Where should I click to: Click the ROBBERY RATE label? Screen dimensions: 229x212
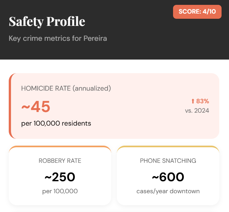pyautogui.click(x=60, y=161)
